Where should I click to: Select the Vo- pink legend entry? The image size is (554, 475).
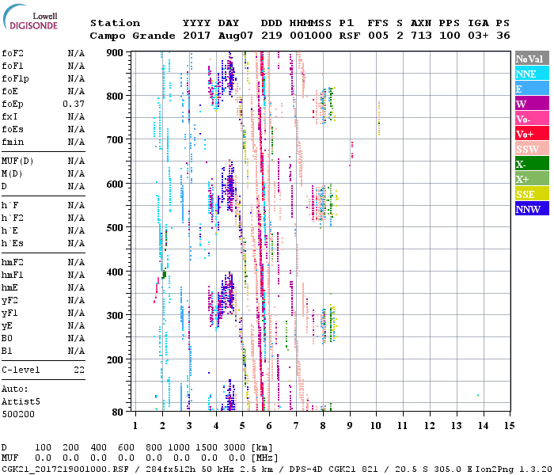click(x=531, y=119)
